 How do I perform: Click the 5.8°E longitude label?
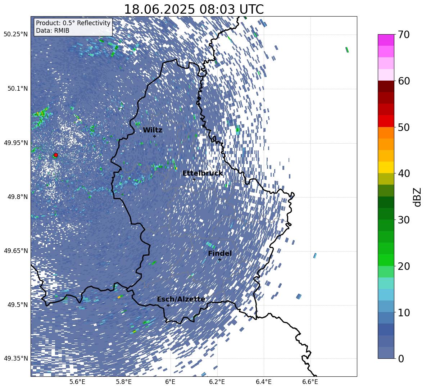click(124, 382)
